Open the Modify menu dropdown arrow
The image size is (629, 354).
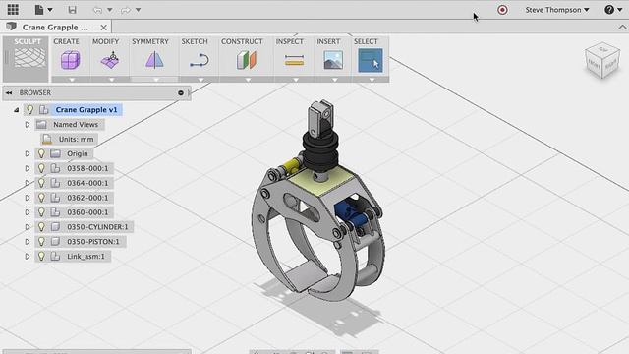111,80
